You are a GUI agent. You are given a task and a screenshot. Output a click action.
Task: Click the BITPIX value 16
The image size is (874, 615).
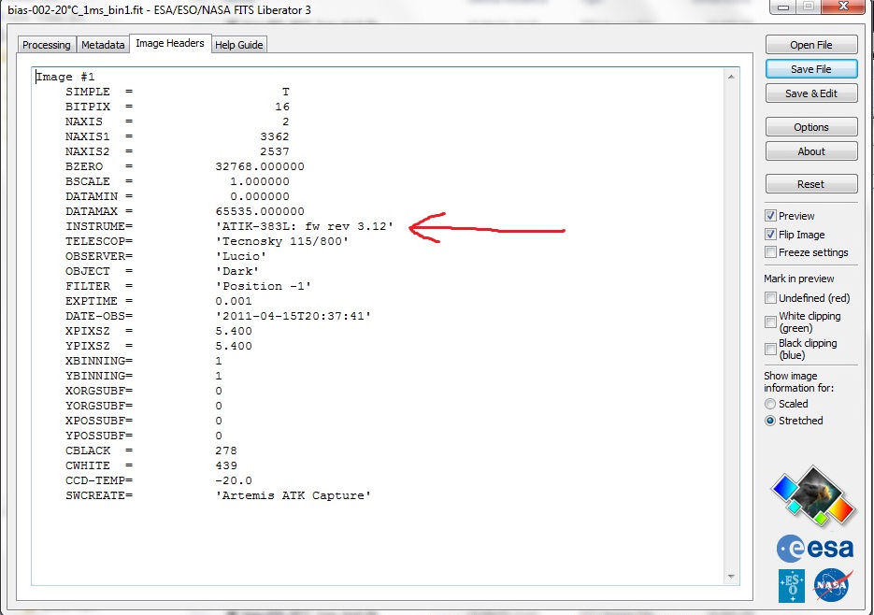(x=282, y=107)
